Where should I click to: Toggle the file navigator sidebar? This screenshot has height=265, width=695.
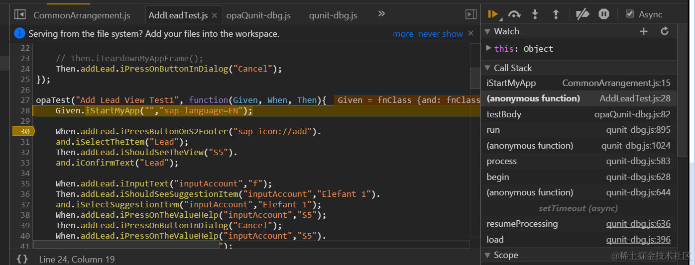[20, 14]
